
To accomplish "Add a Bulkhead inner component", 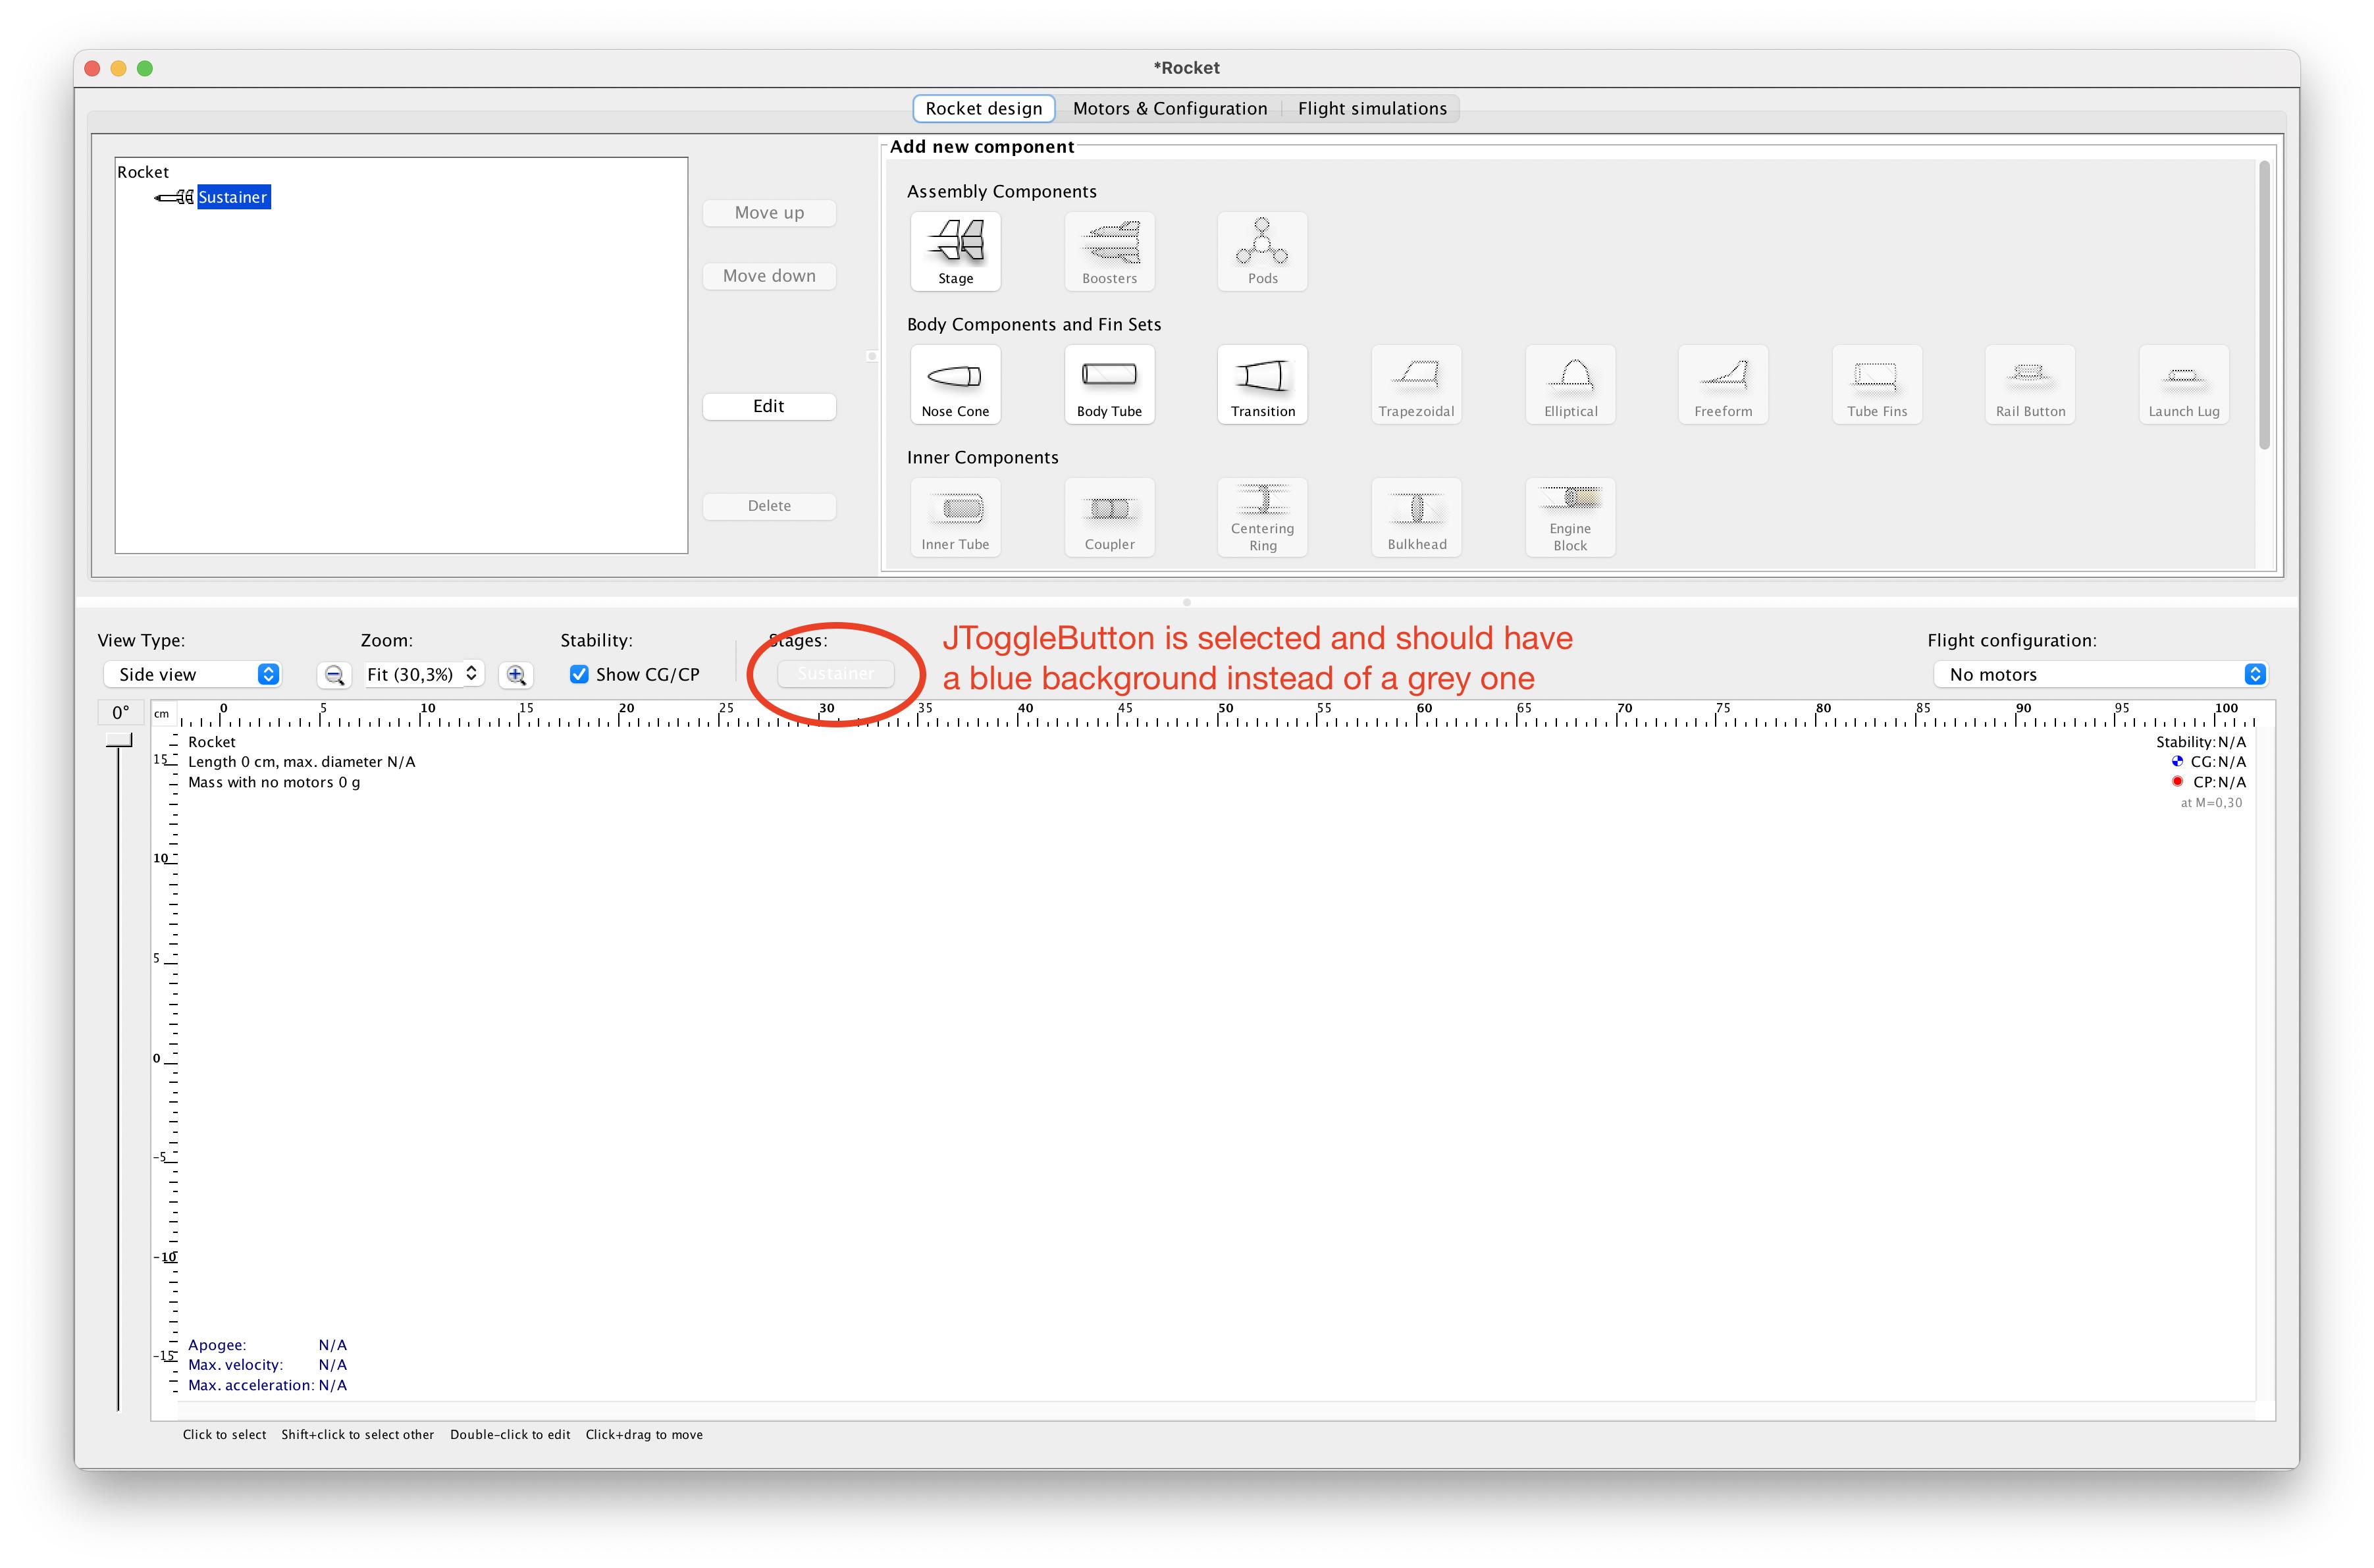I will pos(1416,517).
